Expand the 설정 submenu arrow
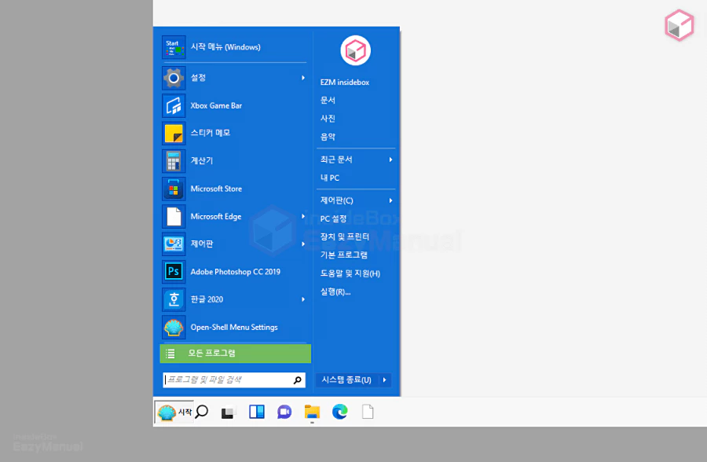The height and width of the screenshot is (462, 707). tap(303, 78)
